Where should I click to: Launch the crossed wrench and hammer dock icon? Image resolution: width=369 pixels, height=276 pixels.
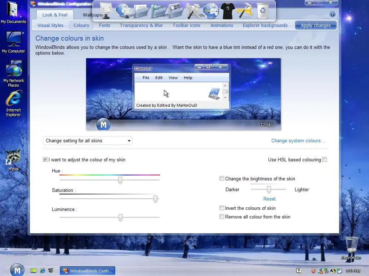(193, 10)
